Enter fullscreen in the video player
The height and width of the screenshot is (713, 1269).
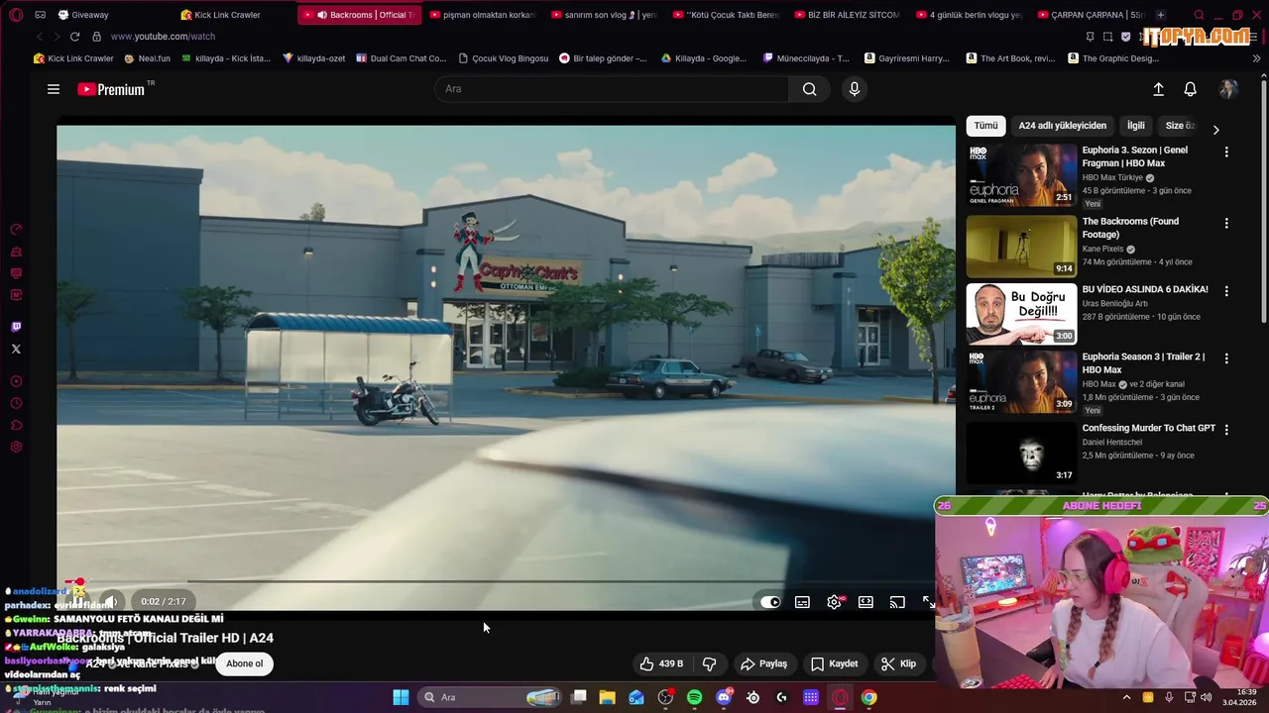click(929, 602)
